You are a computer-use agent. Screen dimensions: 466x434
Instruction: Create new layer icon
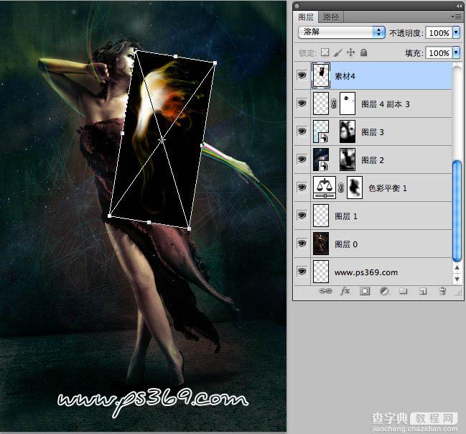tap(423, 291)
